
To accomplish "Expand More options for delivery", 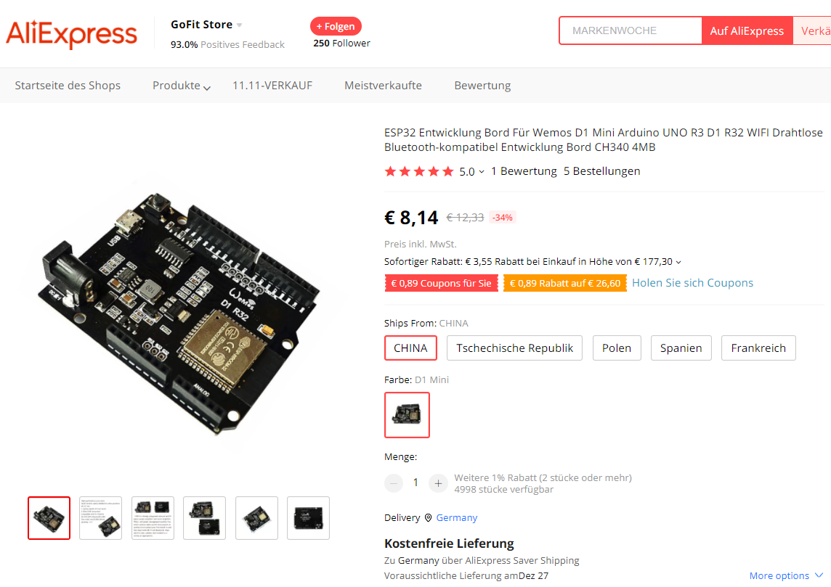I will (786, 575).
